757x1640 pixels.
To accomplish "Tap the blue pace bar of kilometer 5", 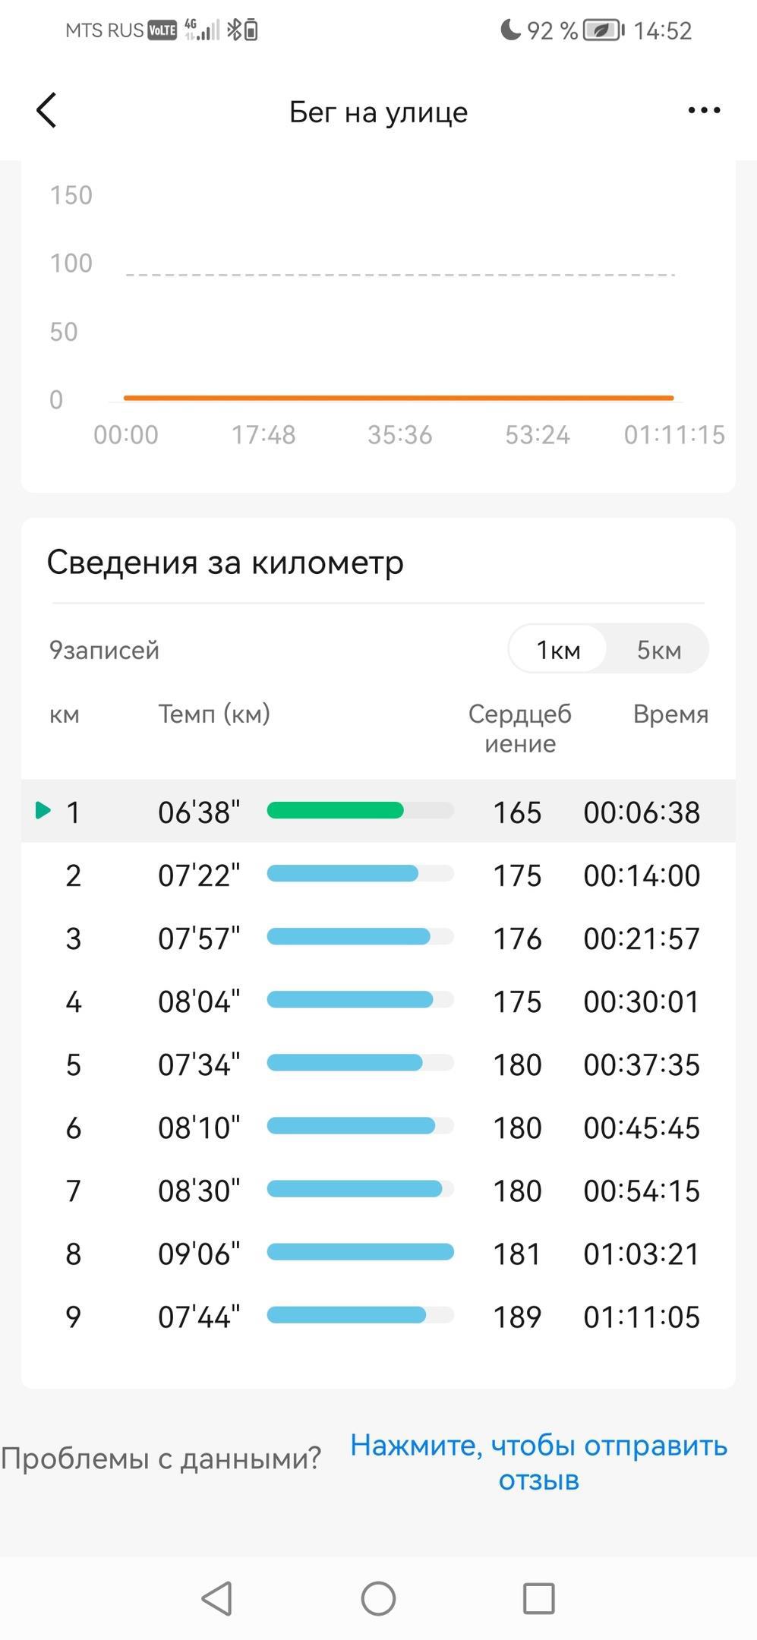I will 345,1063.
